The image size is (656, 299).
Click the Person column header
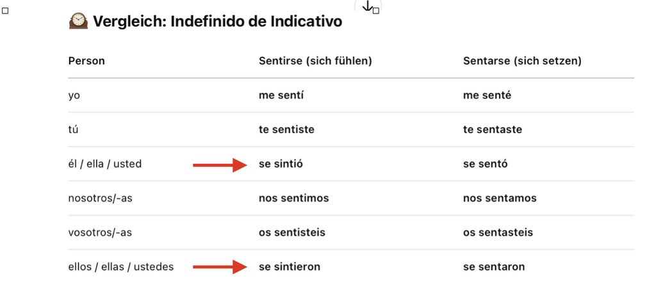(x=86, y=61)
